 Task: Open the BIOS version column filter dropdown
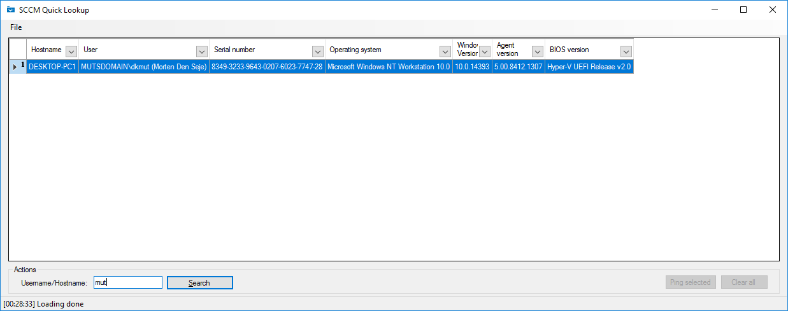[x=626, y=52]
